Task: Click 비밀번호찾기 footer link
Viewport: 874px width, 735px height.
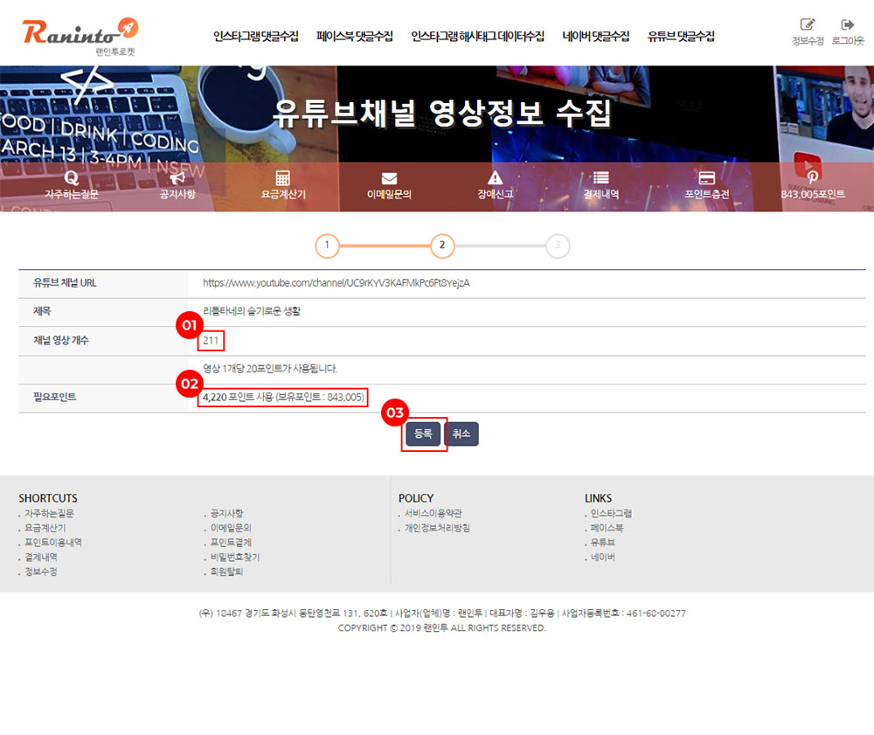Action: (x=234, y=557)
